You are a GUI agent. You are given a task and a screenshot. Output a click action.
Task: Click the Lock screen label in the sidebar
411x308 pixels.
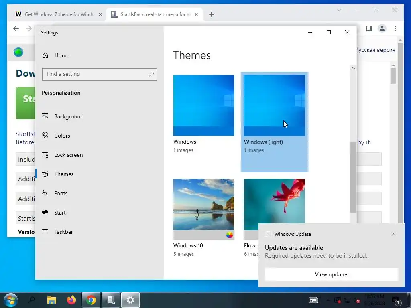68,155
